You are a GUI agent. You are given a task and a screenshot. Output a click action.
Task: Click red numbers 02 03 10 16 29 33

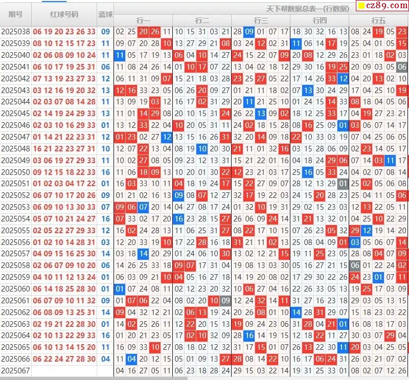click(64, 125)
